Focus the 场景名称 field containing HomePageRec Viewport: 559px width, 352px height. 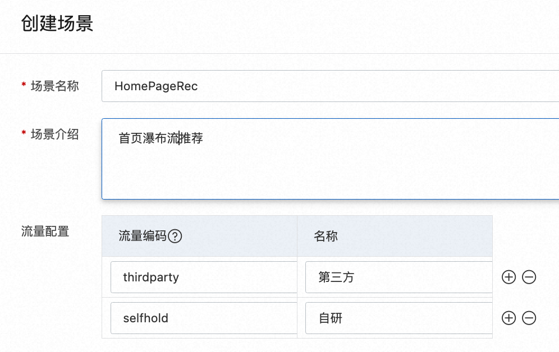click(330, 86)
